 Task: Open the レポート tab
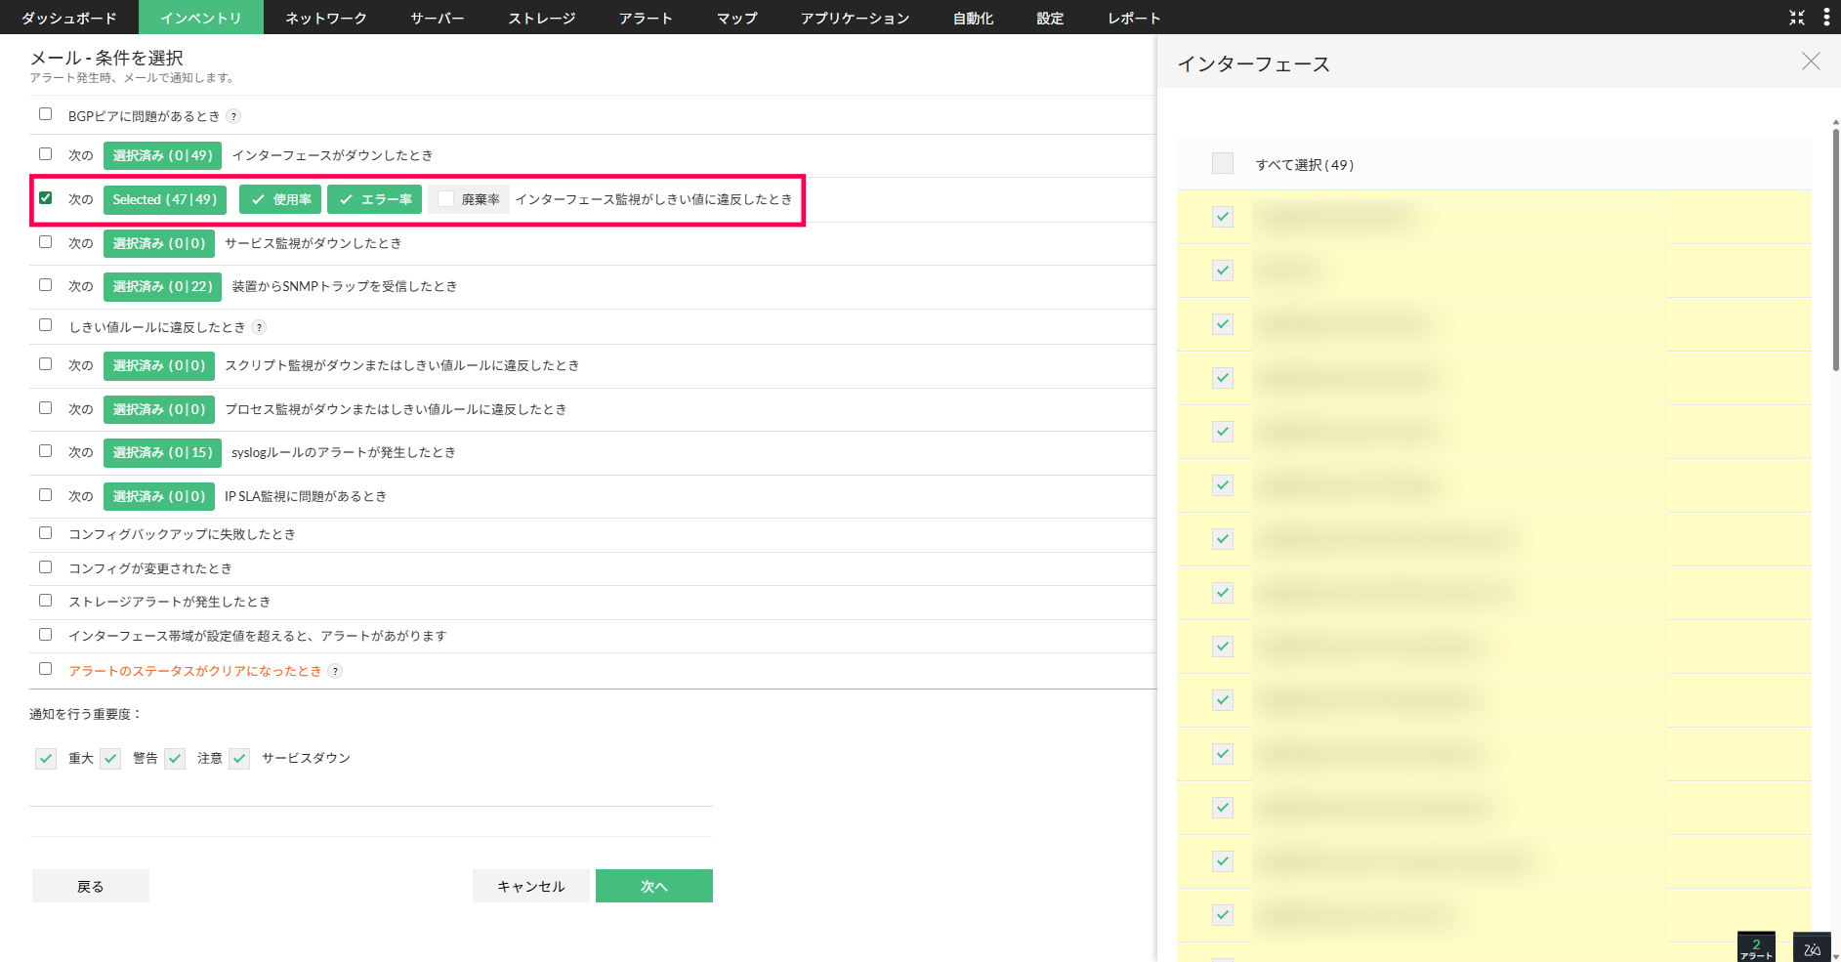click(1135, 18)
